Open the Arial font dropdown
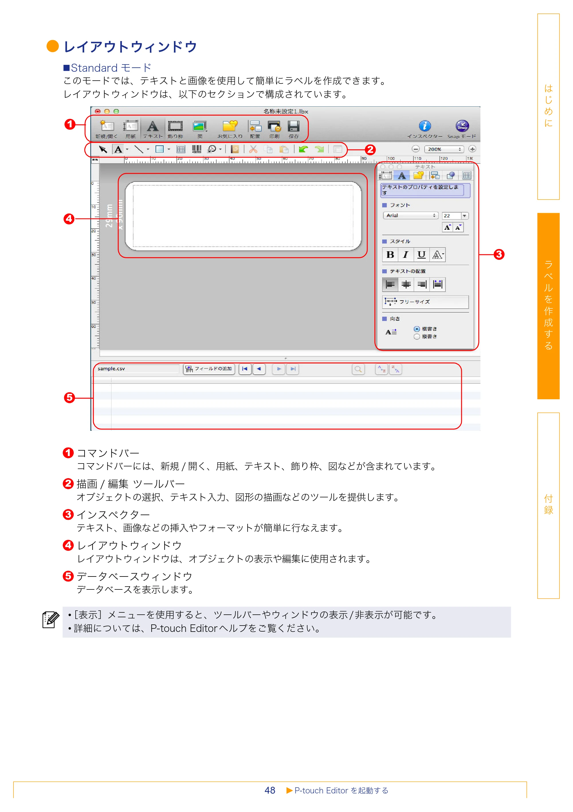573x812 pixels. pyautogui.click(x=411, y=215)
